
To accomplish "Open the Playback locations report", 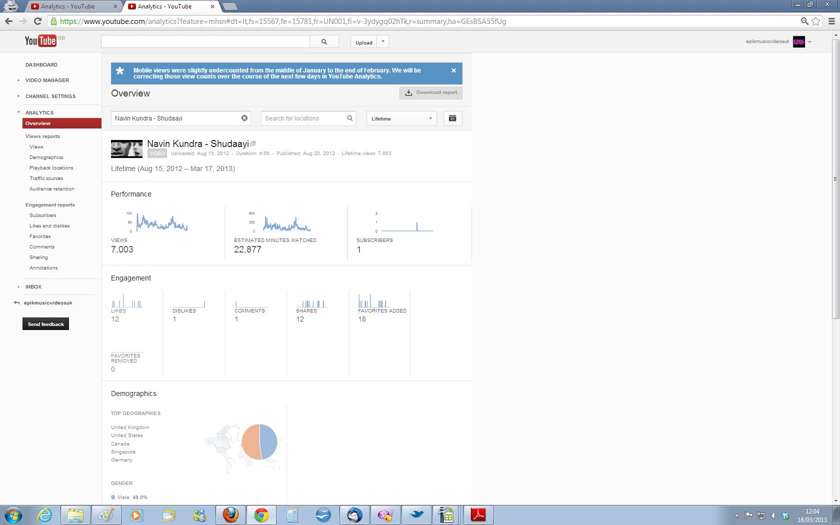I will [51, 168].
